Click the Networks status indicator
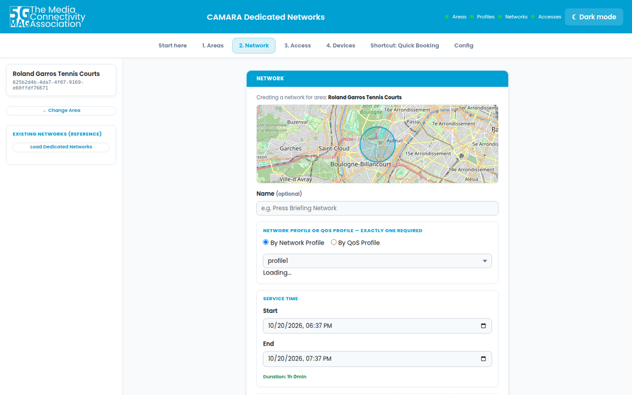 pos(512,17)
